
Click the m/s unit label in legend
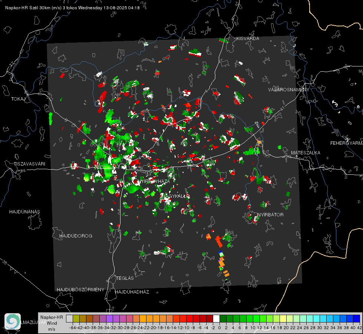[x=52, y=329]
